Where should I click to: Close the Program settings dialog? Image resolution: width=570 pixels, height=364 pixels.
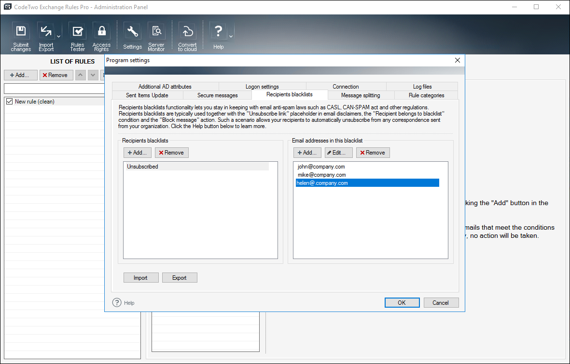(x=458, y=60)
